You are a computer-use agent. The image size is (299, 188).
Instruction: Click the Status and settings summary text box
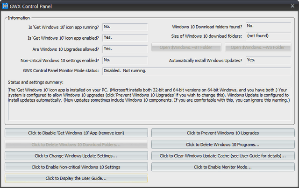[149, 104]
